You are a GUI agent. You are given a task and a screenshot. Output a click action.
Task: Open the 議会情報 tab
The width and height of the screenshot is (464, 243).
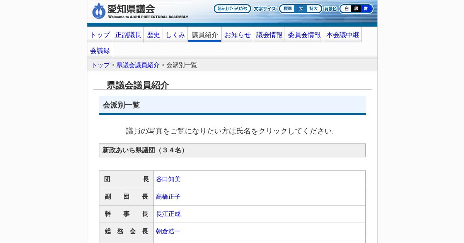point(269,35)
